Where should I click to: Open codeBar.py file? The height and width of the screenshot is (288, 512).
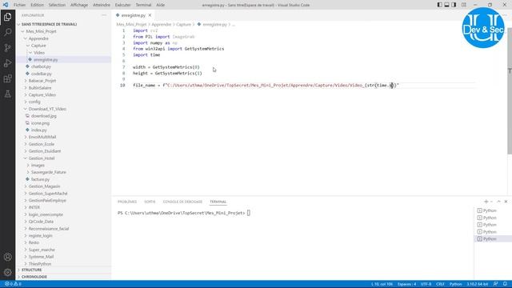coord(41,74)
